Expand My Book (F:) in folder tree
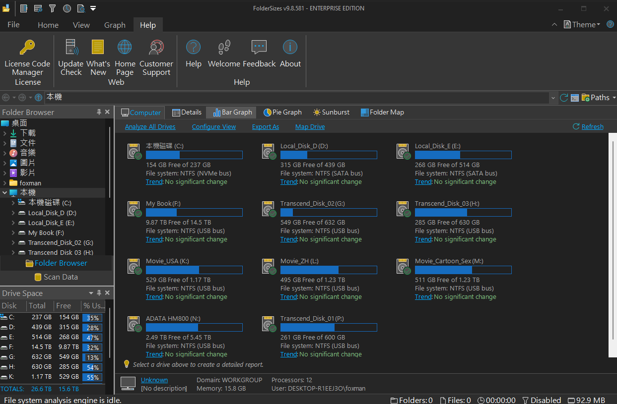The height and width of the screenshot is (404, 617). (13, 232)
